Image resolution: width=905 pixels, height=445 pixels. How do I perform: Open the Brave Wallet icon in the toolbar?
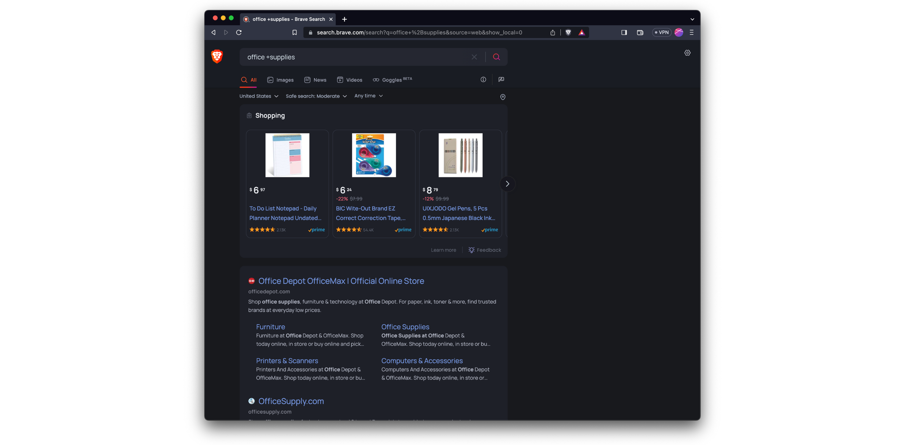(x=639, y=32)
